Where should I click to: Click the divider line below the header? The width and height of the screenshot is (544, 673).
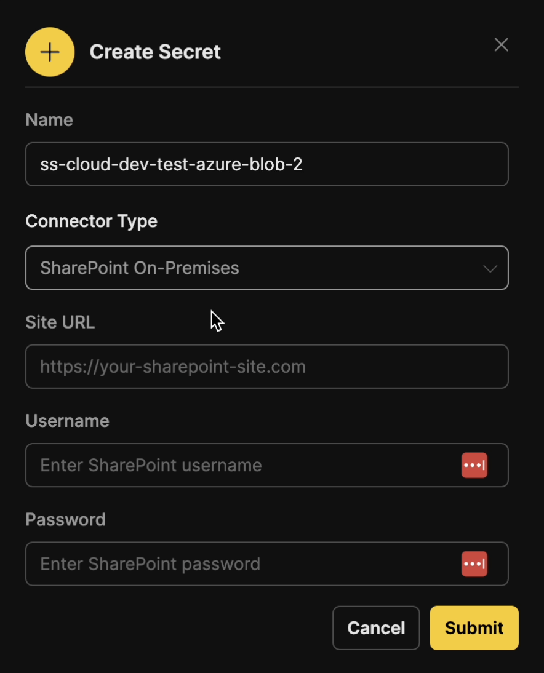click(x=271, y=87)
